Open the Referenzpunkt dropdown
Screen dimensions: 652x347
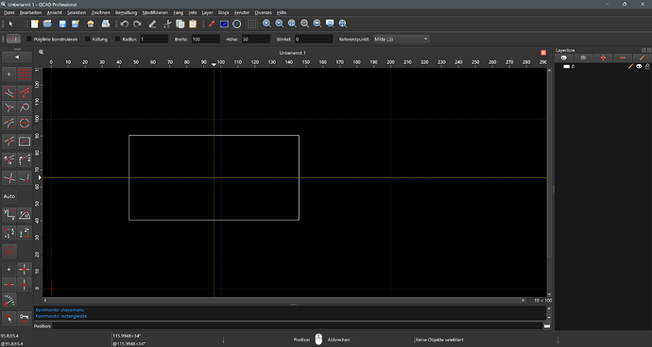(402, 39)
